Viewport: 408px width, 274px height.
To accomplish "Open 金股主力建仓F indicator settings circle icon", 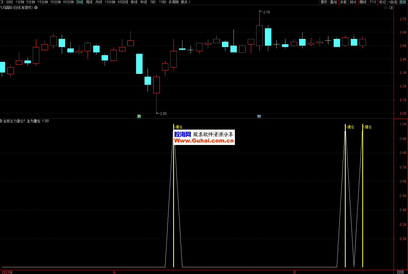I will (1, 121).
